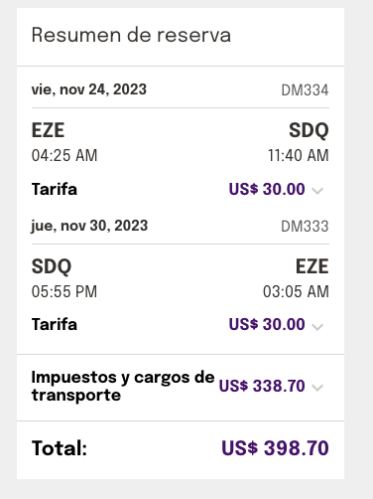Click the 04:25 AM departure time
This screenshot has width=373, height=499.
pos(64,155)
